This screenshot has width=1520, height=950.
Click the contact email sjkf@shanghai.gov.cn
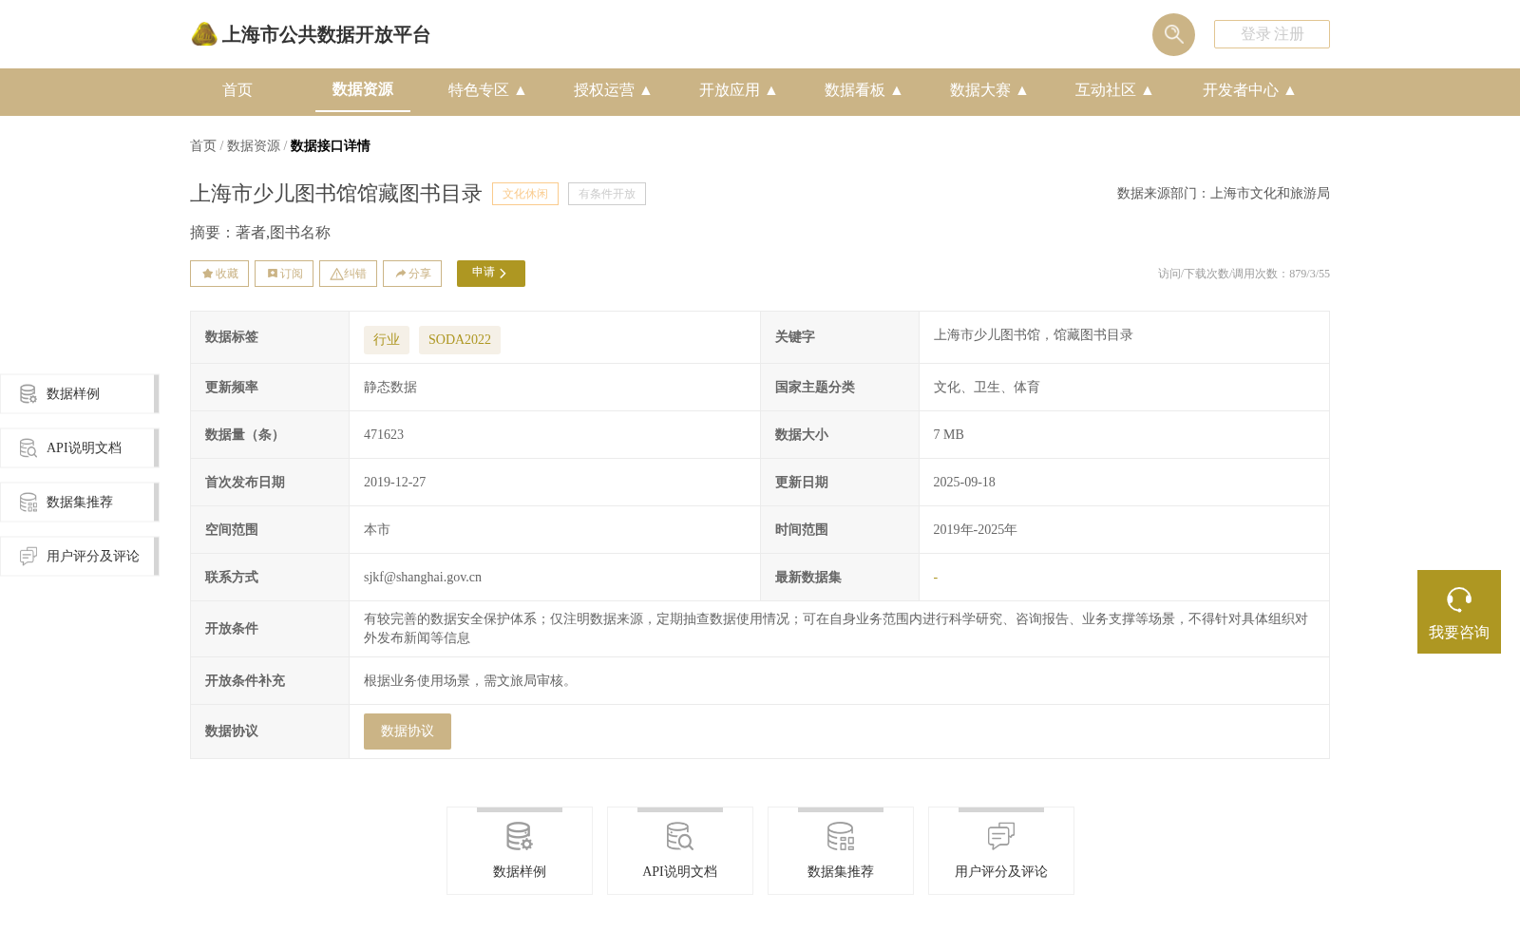[x=423, y=578]
